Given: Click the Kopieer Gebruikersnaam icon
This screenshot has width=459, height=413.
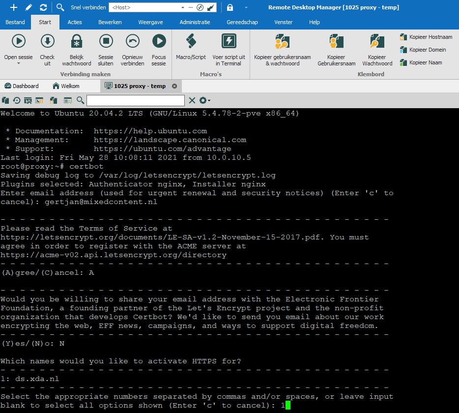Looking at the screenshot, I should (336, 41).
